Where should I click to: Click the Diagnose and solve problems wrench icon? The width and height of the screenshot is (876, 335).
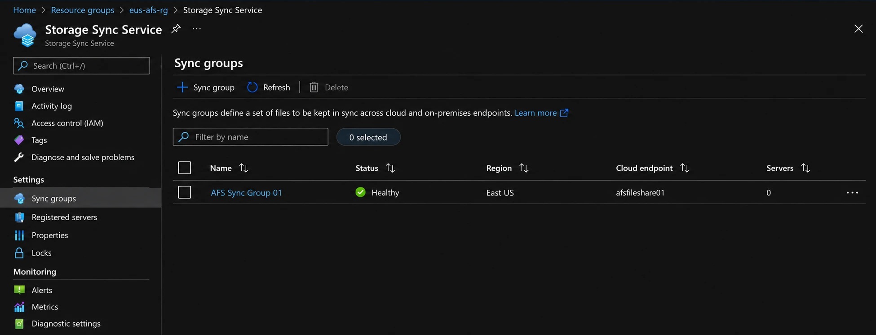point(19,157)
